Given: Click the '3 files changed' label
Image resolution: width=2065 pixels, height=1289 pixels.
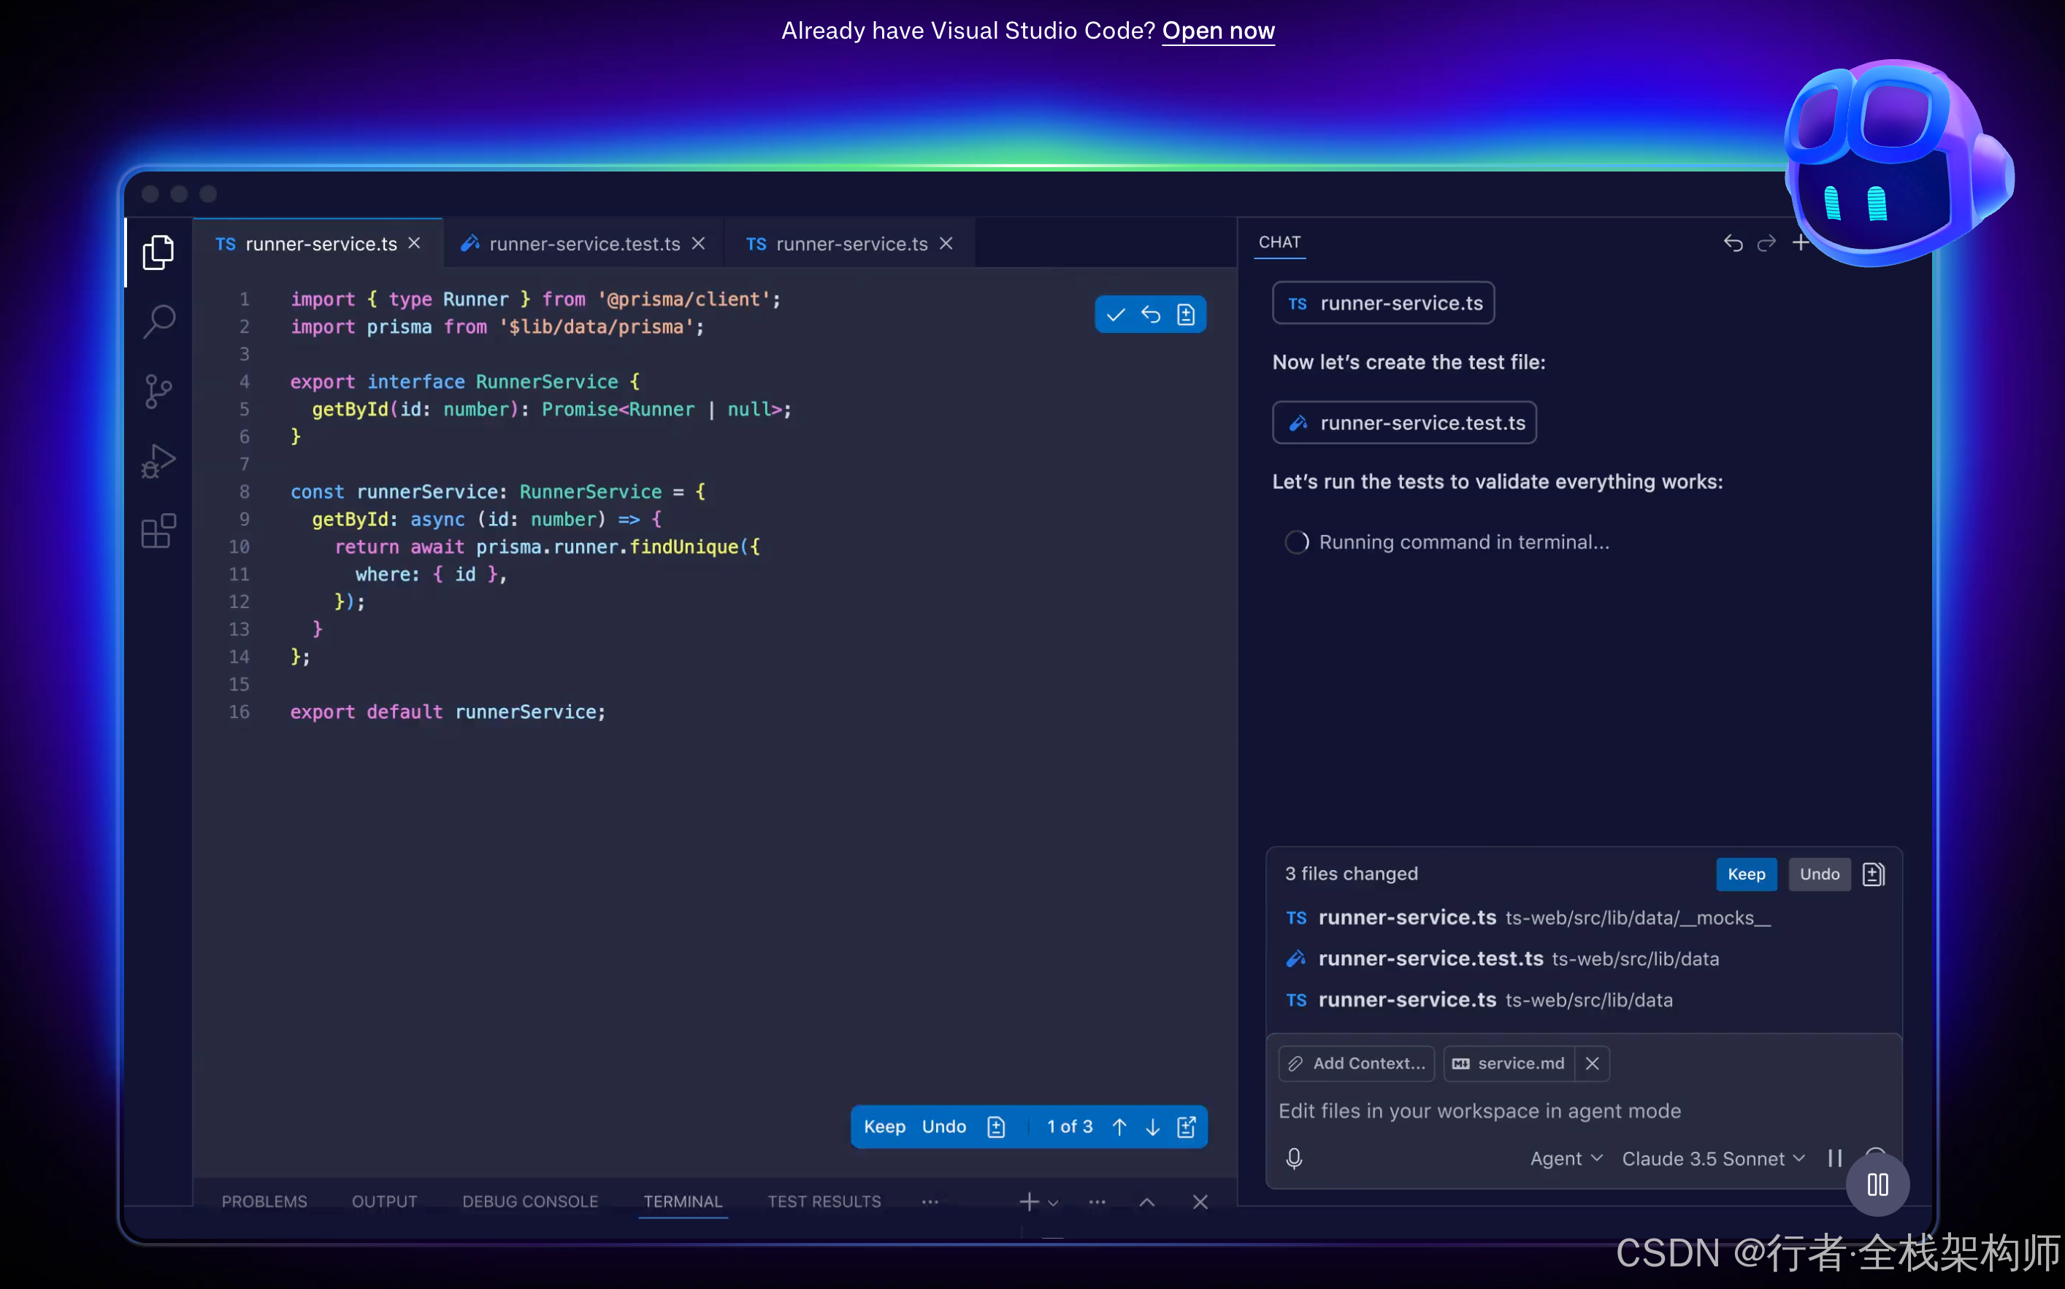Looking at the screenshot, I should click(1352, 874).
